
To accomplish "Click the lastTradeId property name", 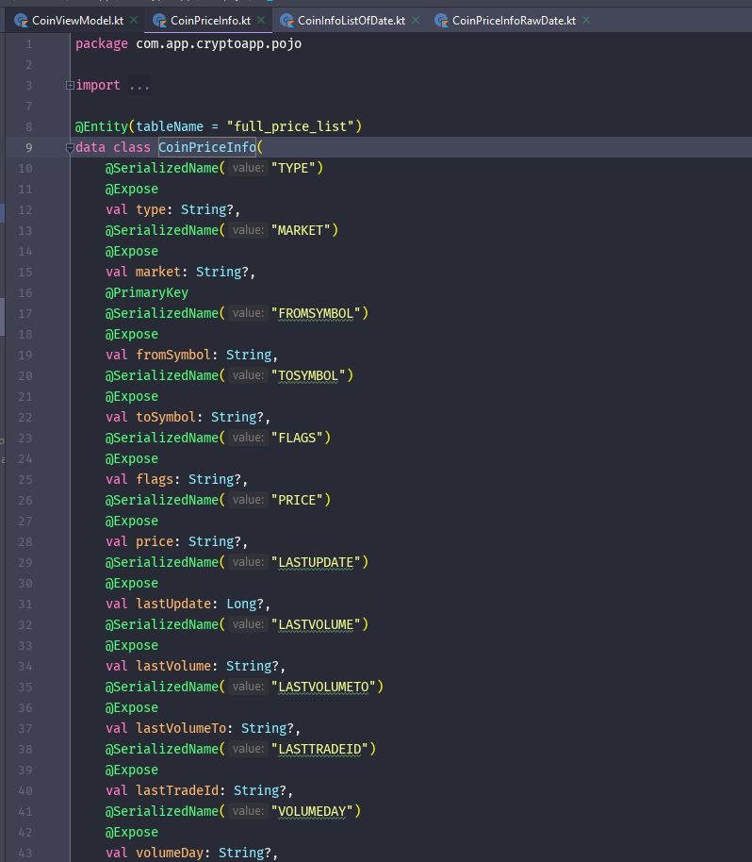I will [177, 790].
